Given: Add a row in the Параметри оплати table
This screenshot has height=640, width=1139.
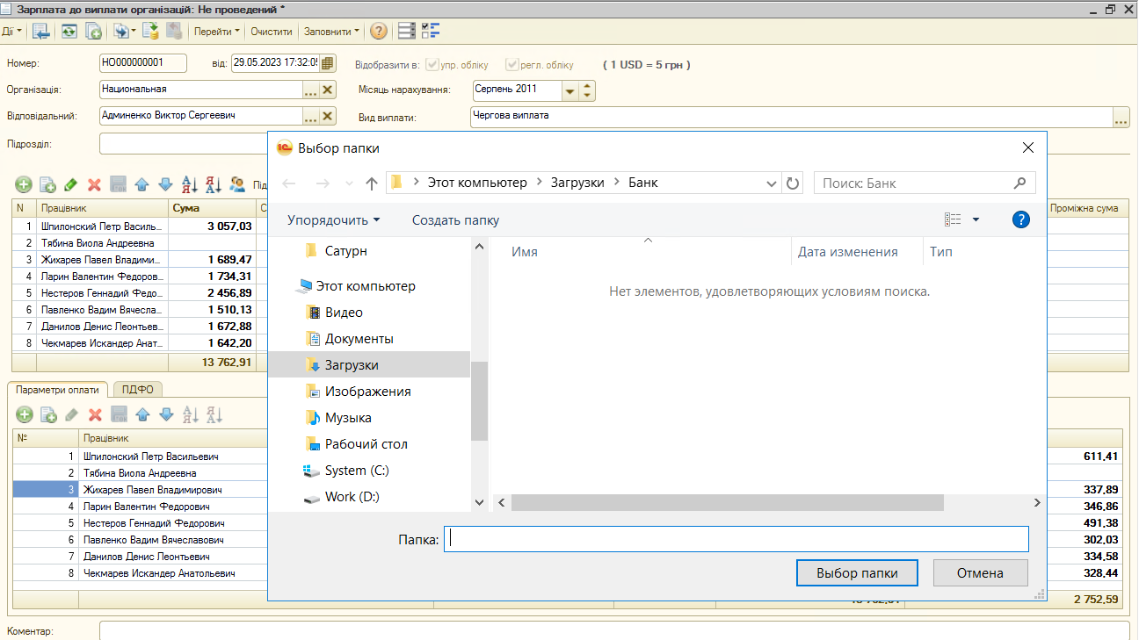Looking at the screenshot, I should click(x=24, y=414).
